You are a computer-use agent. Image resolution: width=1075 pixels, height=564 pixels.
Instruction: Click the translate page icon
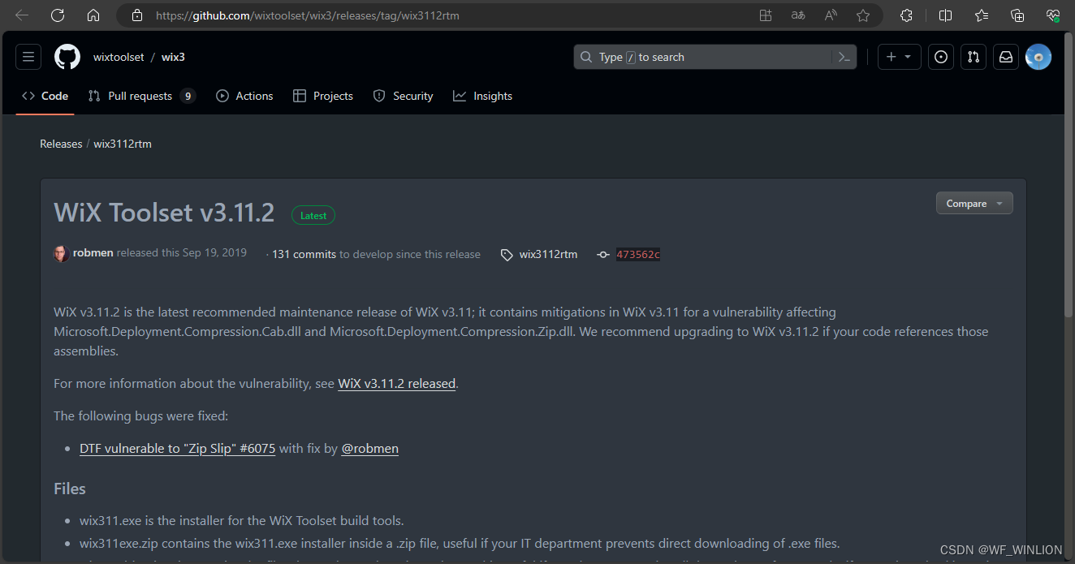pos(798,15)
